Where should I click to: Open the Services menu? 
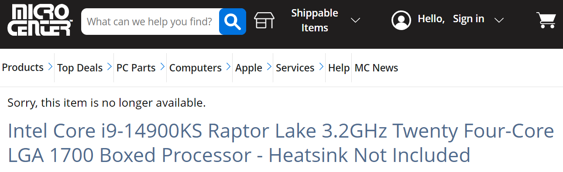[x=295, y=68]
